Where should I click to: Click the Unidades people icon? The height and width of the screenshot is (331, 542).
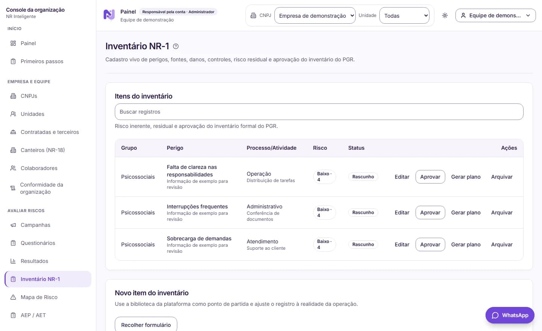[13, 114]
